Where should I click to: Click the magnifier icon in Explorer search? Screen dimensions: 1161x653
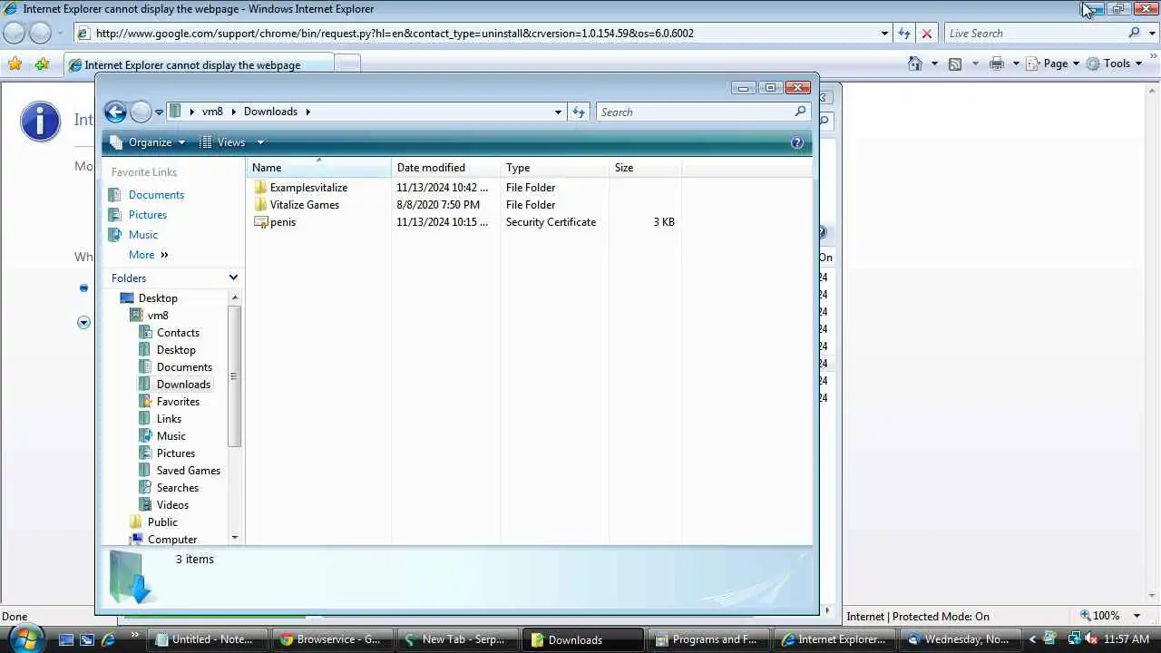pos(800,112)
